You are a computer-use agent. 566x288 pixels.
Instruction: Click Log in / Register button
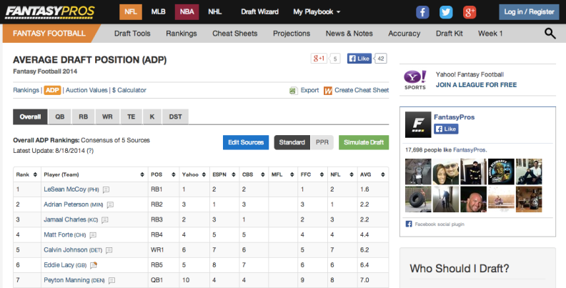529,12
